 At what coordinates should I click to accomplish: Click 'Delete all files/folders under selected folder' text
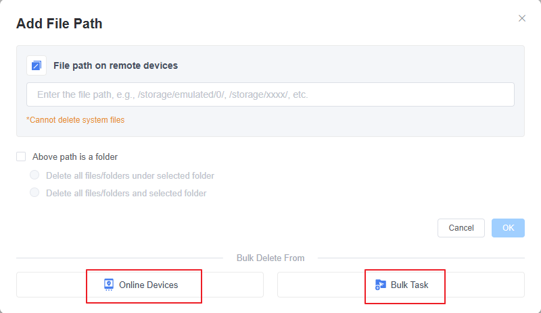[x=130, y=175]
